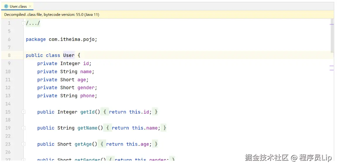Click 'this.age' in the getAge return statement
This screenshot has width=337, height=167.
[138, 144]
